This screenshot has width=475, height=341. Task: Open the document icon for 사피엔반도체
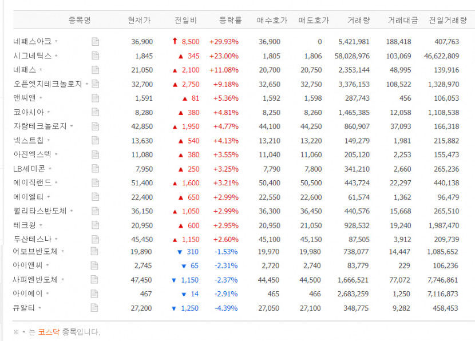[94, 280]
